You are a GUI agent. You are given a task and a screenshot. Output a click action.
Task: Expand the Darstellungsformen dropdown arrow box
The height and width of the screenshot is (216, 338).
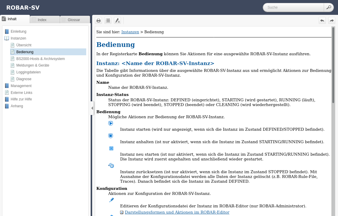pyautogui.click(x=122, y=212)
